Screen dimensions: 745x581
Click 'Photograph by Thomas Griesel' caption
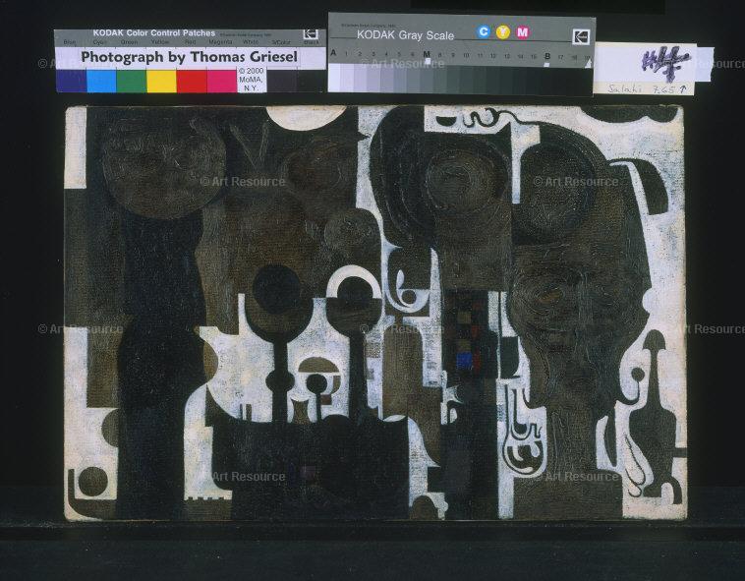coord(189,57)
